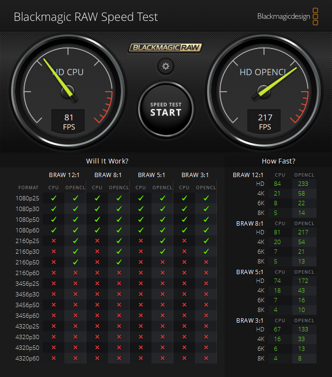The image size is (332, 377).
Task: Click the '3456p30' format row label
Action: tap(28, 295)
